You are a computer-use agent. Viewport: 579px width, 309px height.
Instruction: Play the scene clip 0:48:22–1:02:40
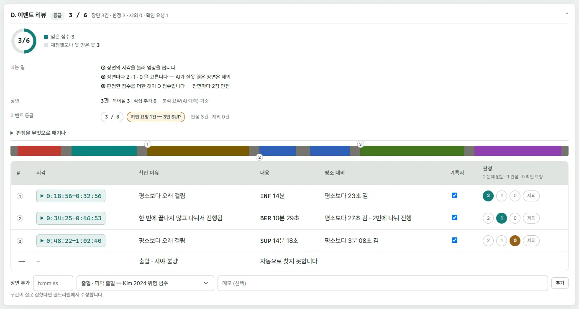71,241
